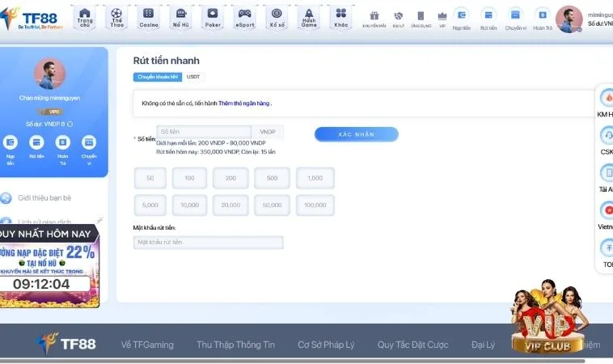The image size is (613, 364).
Task: Click the header Nạp tiền wallet icon
Action: tap(462, 15)
